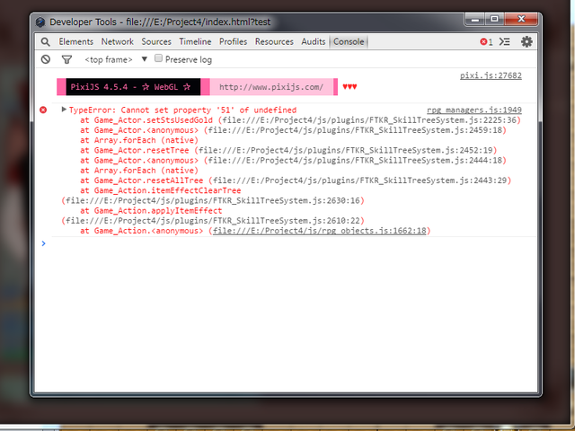Follow the rpg_objects.js:1662:18 file link

coord(320,231)
